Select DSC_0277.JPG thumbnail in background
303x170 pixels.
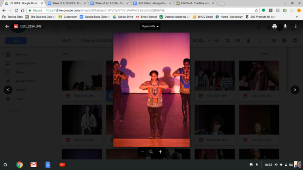(82, 125)
